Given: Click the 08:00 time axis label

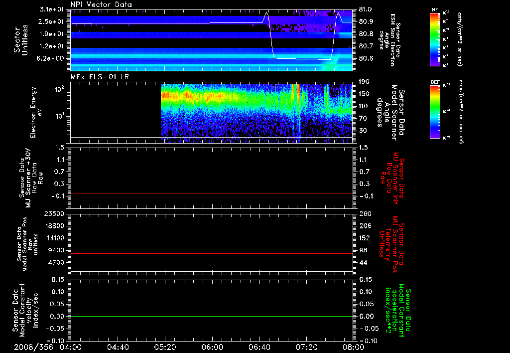Looking at the screenshot, I should [x=354, y=347].
